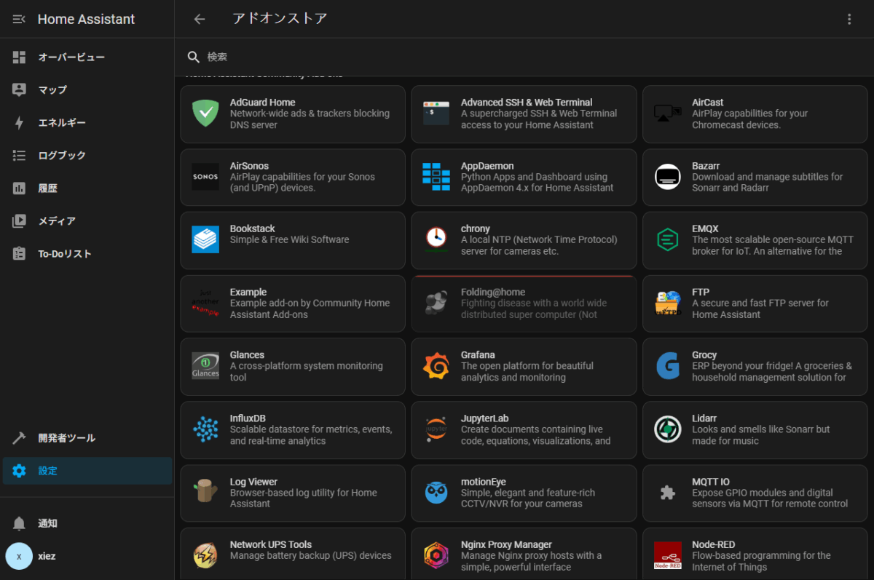Image resolution: width=874 pixels, height=580 pixels.
Task: Open エネルギー in the sidebar
Action: coord(87,122)
